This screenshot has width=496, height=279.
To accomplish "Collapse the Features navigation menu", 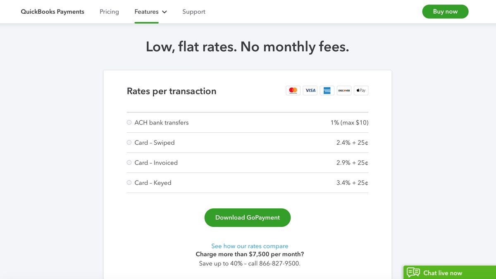I will point(150,12).
